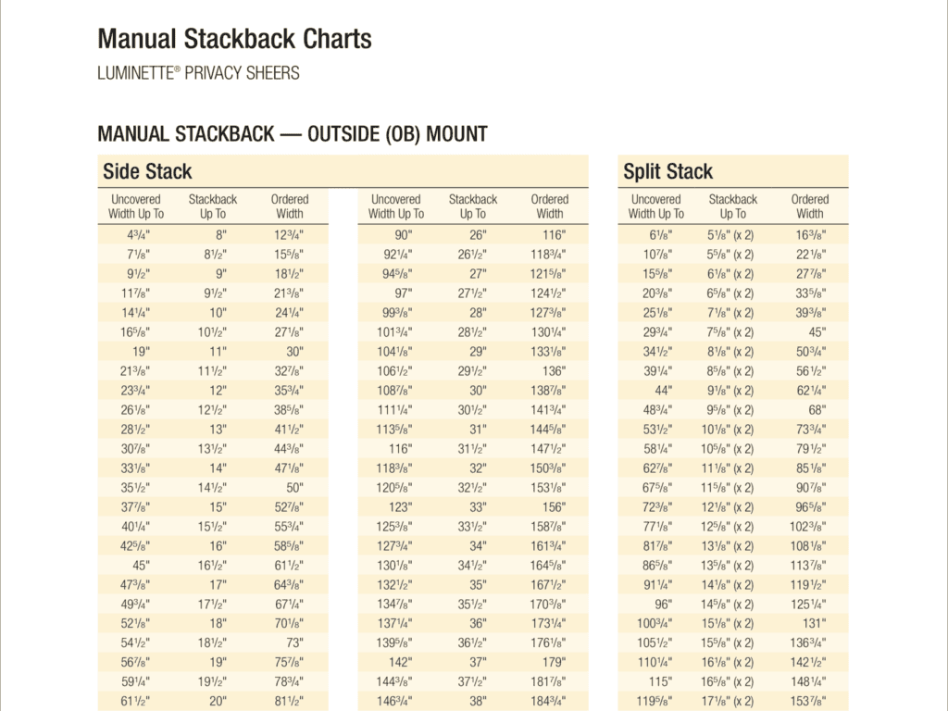
Task: Select the 44" uncovered width cell
Action: [663, 391]
